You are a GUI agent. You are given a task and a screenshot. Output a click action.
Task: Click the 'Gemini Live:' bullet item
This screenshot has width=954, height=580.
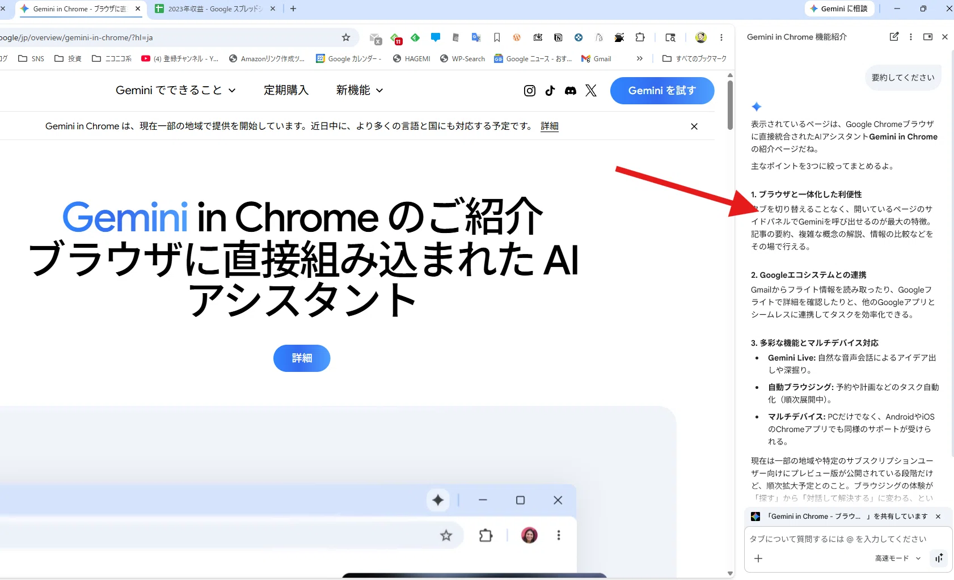coord(852,364)
